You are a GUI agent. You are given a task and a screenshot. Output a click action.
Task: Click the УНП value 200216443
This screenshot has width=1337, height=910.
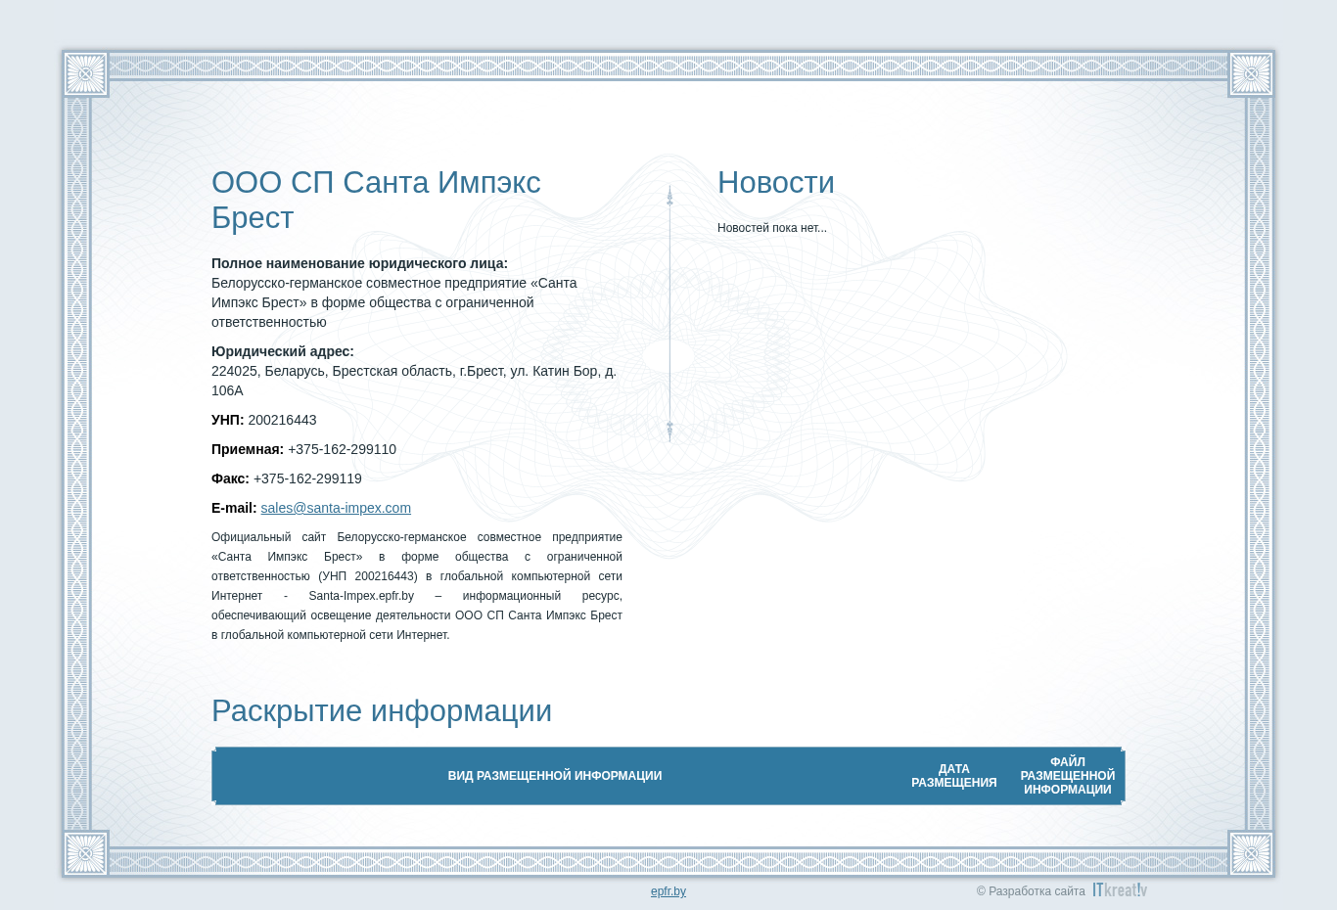pos(282,420)
